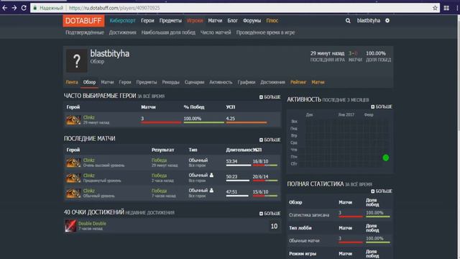
Task: Click Победа result in 47:51 match
Action: pos(159,191)
